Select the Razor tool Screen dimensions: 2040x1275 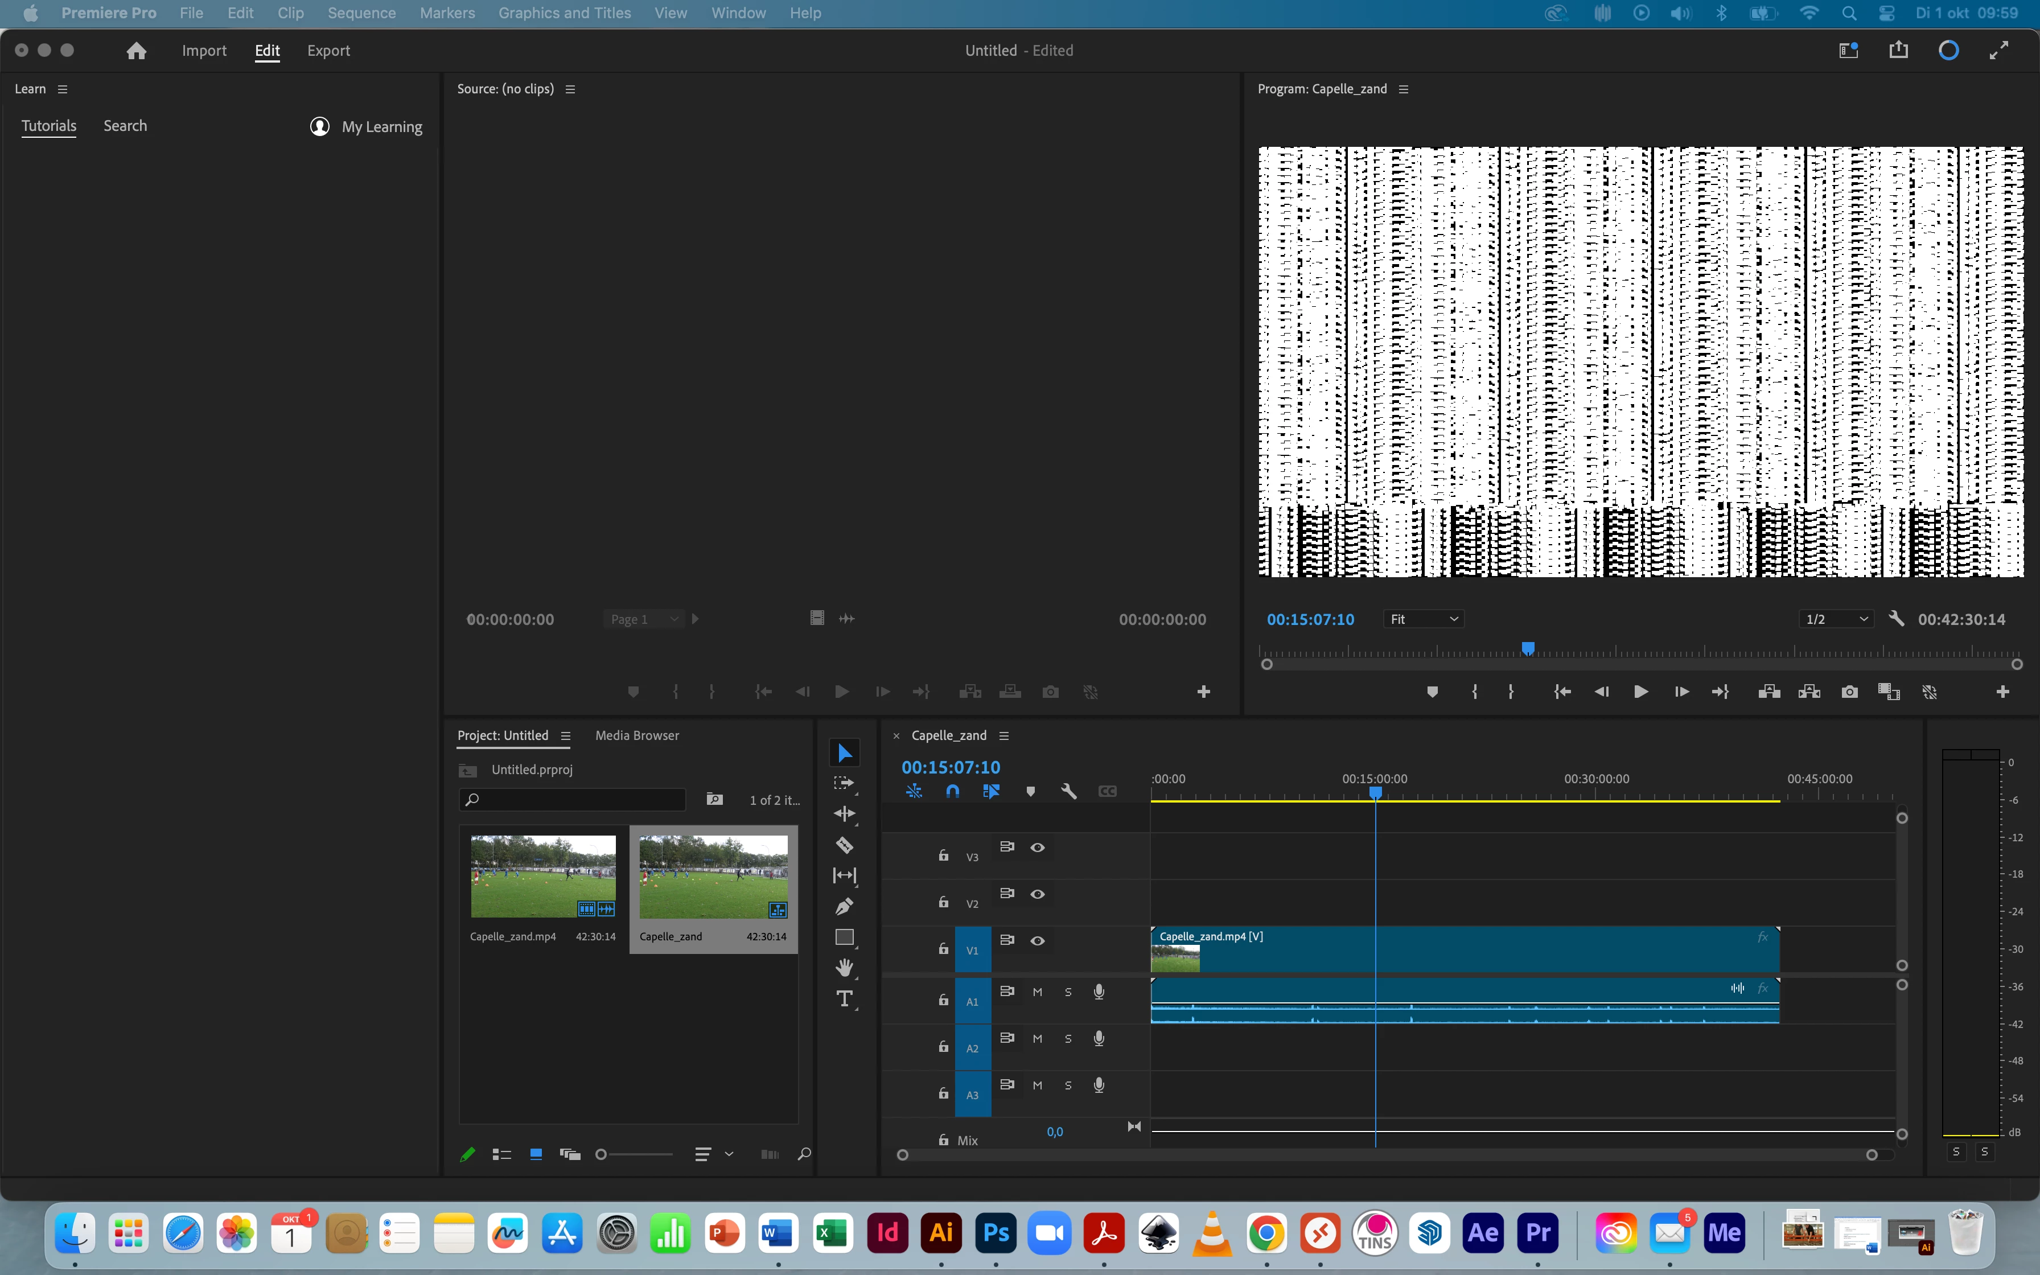pos(844,845)
